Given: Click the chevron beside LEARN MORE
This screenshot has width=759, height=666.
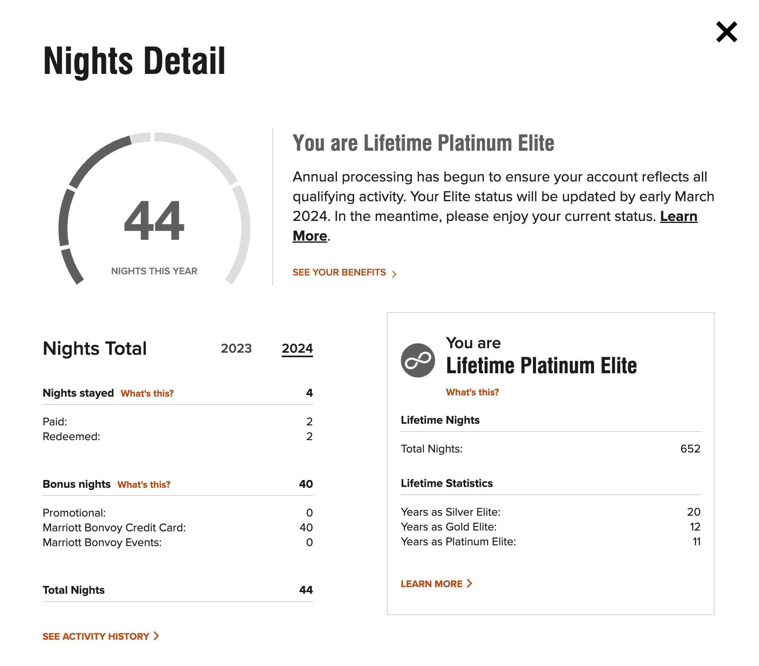Looking at the screenshot, I should pos(469,583).
